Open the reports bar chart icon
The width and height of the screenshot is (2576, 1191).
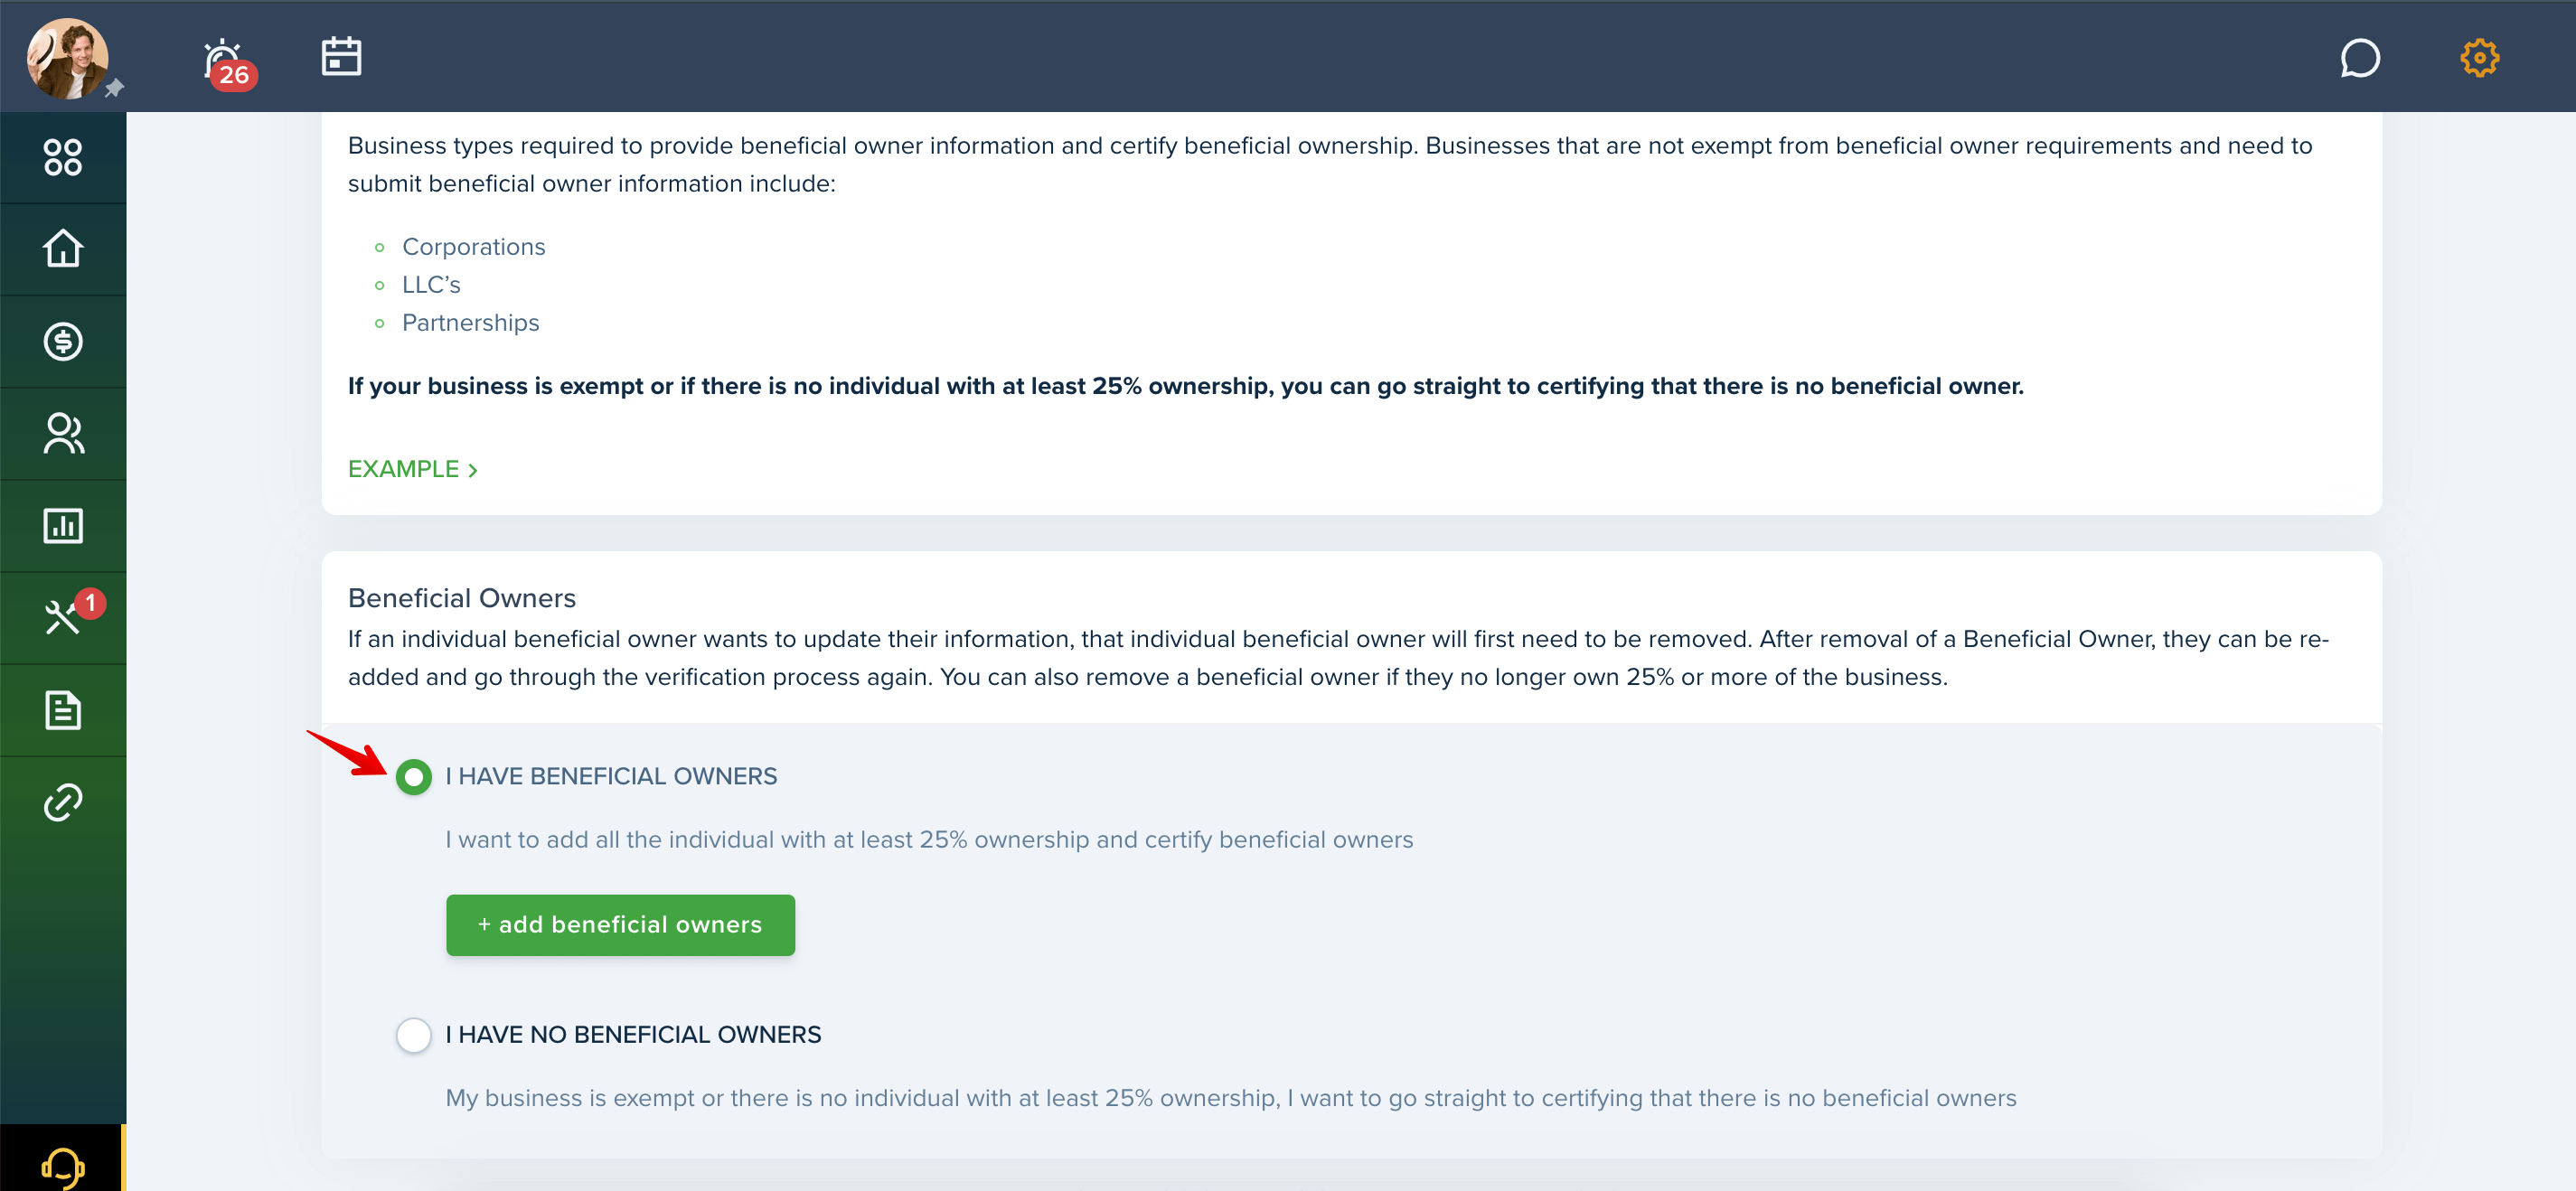[x=63, y=525]
